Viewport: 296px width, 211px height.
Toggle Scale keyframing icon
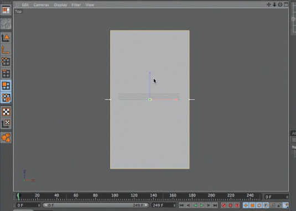tap(252, 205)
